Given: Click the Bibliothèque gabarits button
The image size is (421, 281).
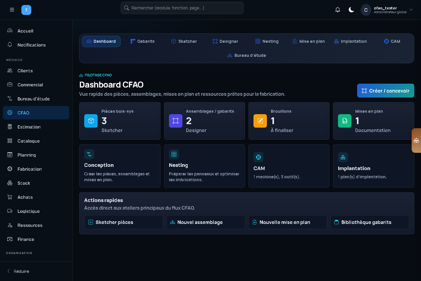Looking at the screenshot, I should pos(370,222).
